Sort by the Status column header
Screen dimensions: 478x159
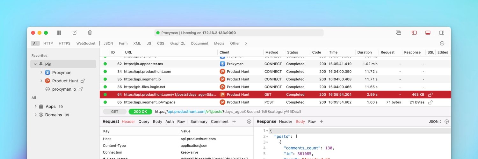coord(293,52)
